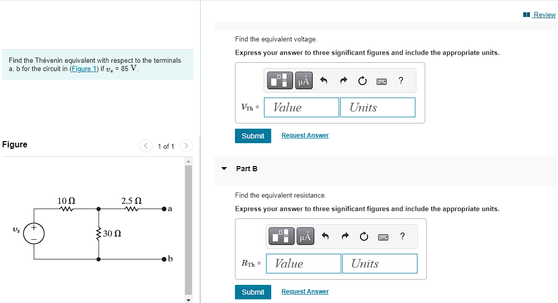This screenshot has height=303, width=558.
Task: Open the Review panel
Action: coord(543,14)
